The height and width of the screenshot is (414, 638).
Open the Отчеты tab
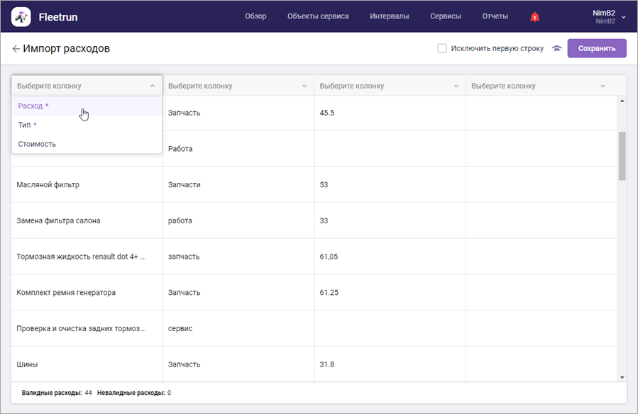[x=495, y=16]
